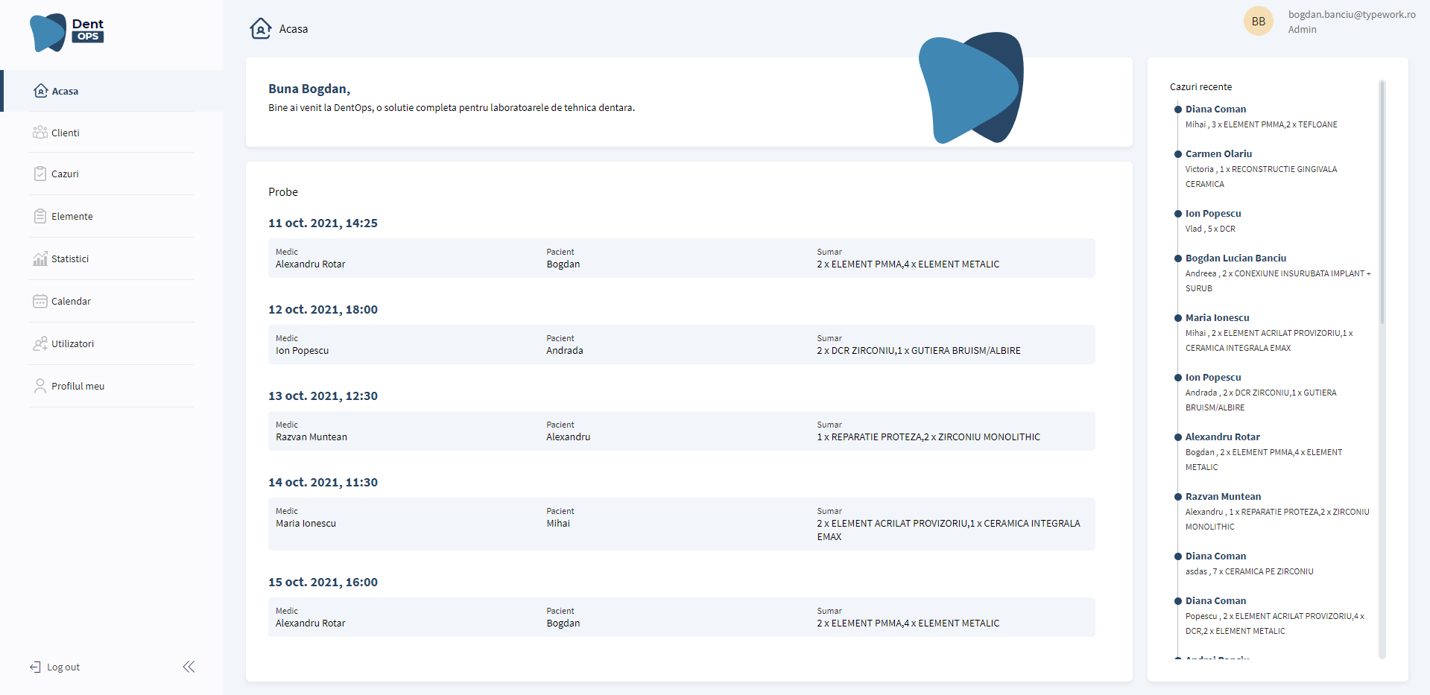Click the Cazuri recente scrollbar

click(1382, 203)
